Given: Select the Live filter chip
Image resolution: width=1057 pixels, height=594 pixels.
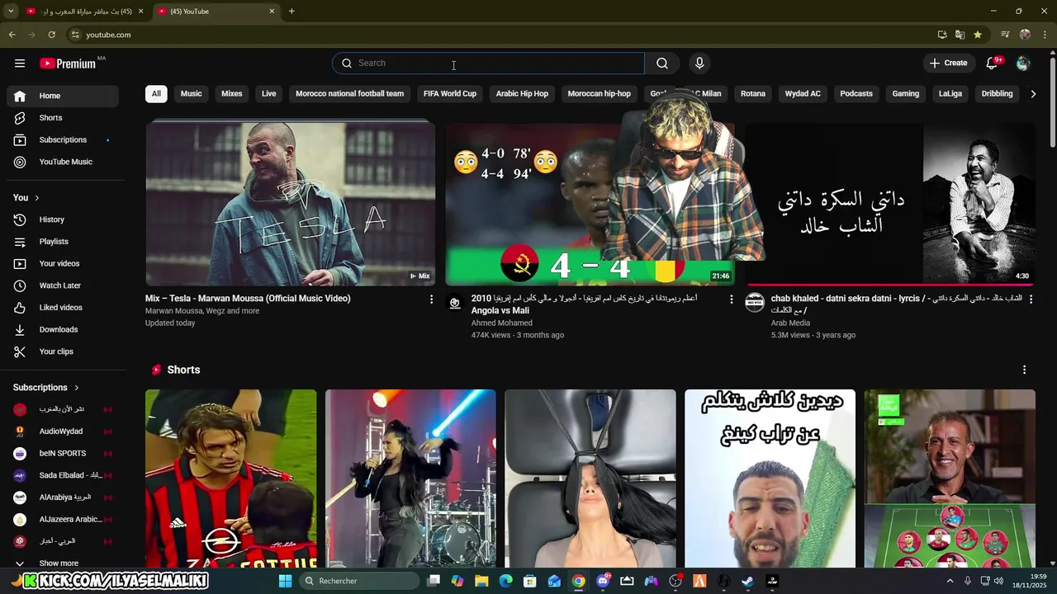Looking at the screenshot, I should [x=269, y=94].
